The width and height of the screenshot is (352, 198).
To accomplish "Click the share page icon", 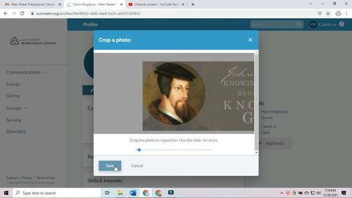I will [320, 13].
